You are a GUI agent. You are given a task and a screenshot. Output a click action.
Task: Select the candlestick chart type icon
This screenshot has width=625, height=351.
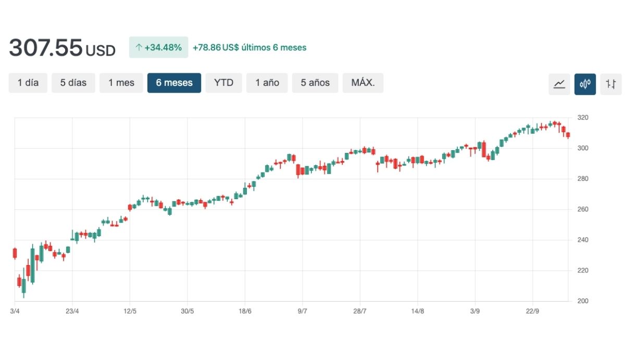tap(585, 84)
